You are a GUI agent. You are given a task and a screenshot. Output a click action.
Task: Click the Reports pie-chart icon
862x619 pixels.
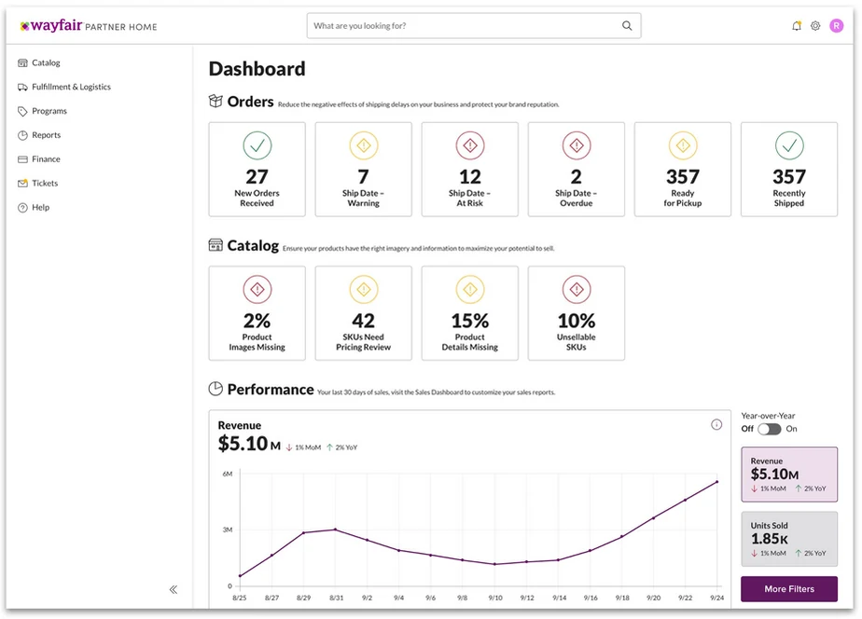click(22, 136)
